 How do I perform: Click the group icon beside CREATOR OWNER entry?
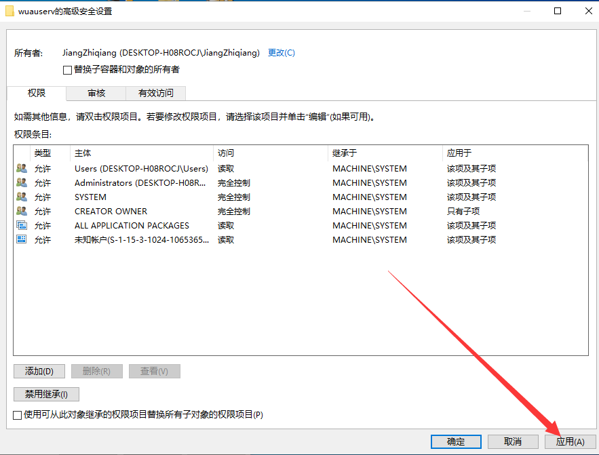(22, 211)
